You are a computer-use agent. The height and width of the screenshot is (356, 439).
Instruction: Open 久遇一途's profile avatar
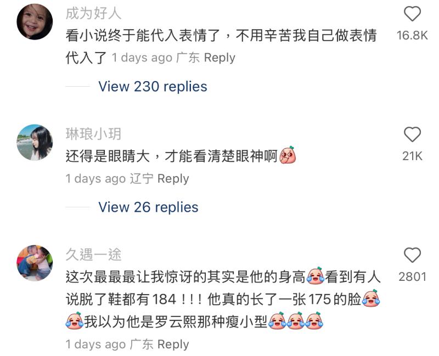pos(35,263)
